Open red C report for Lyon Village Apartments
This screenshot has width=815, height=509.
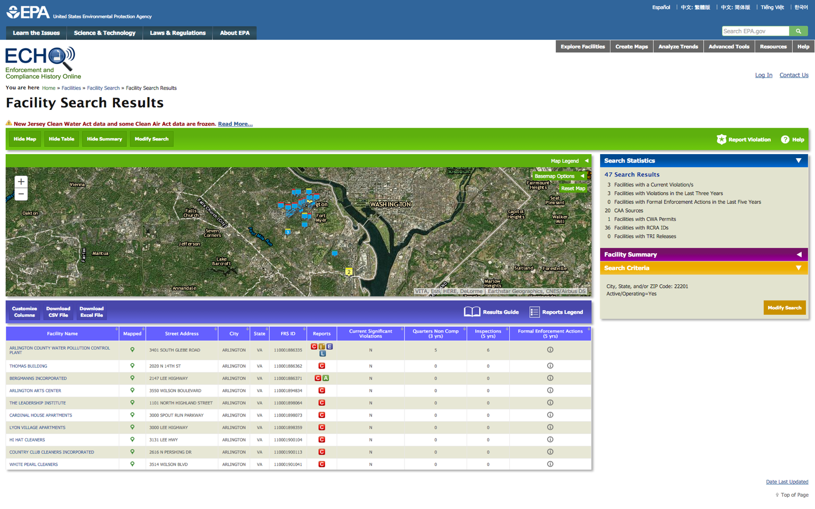click(322, 427)
